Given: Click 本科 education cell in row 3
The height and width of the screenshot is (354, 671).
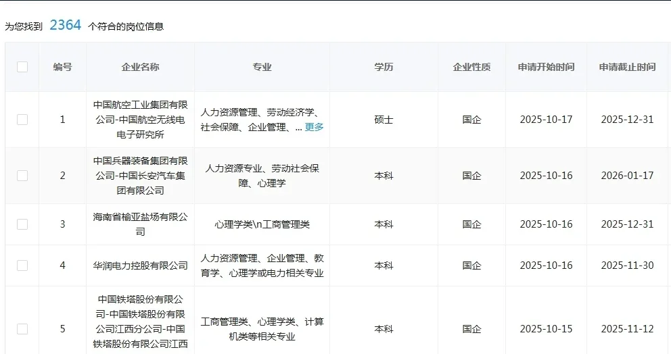Looking at the screenshot, I should pos(384,224).
